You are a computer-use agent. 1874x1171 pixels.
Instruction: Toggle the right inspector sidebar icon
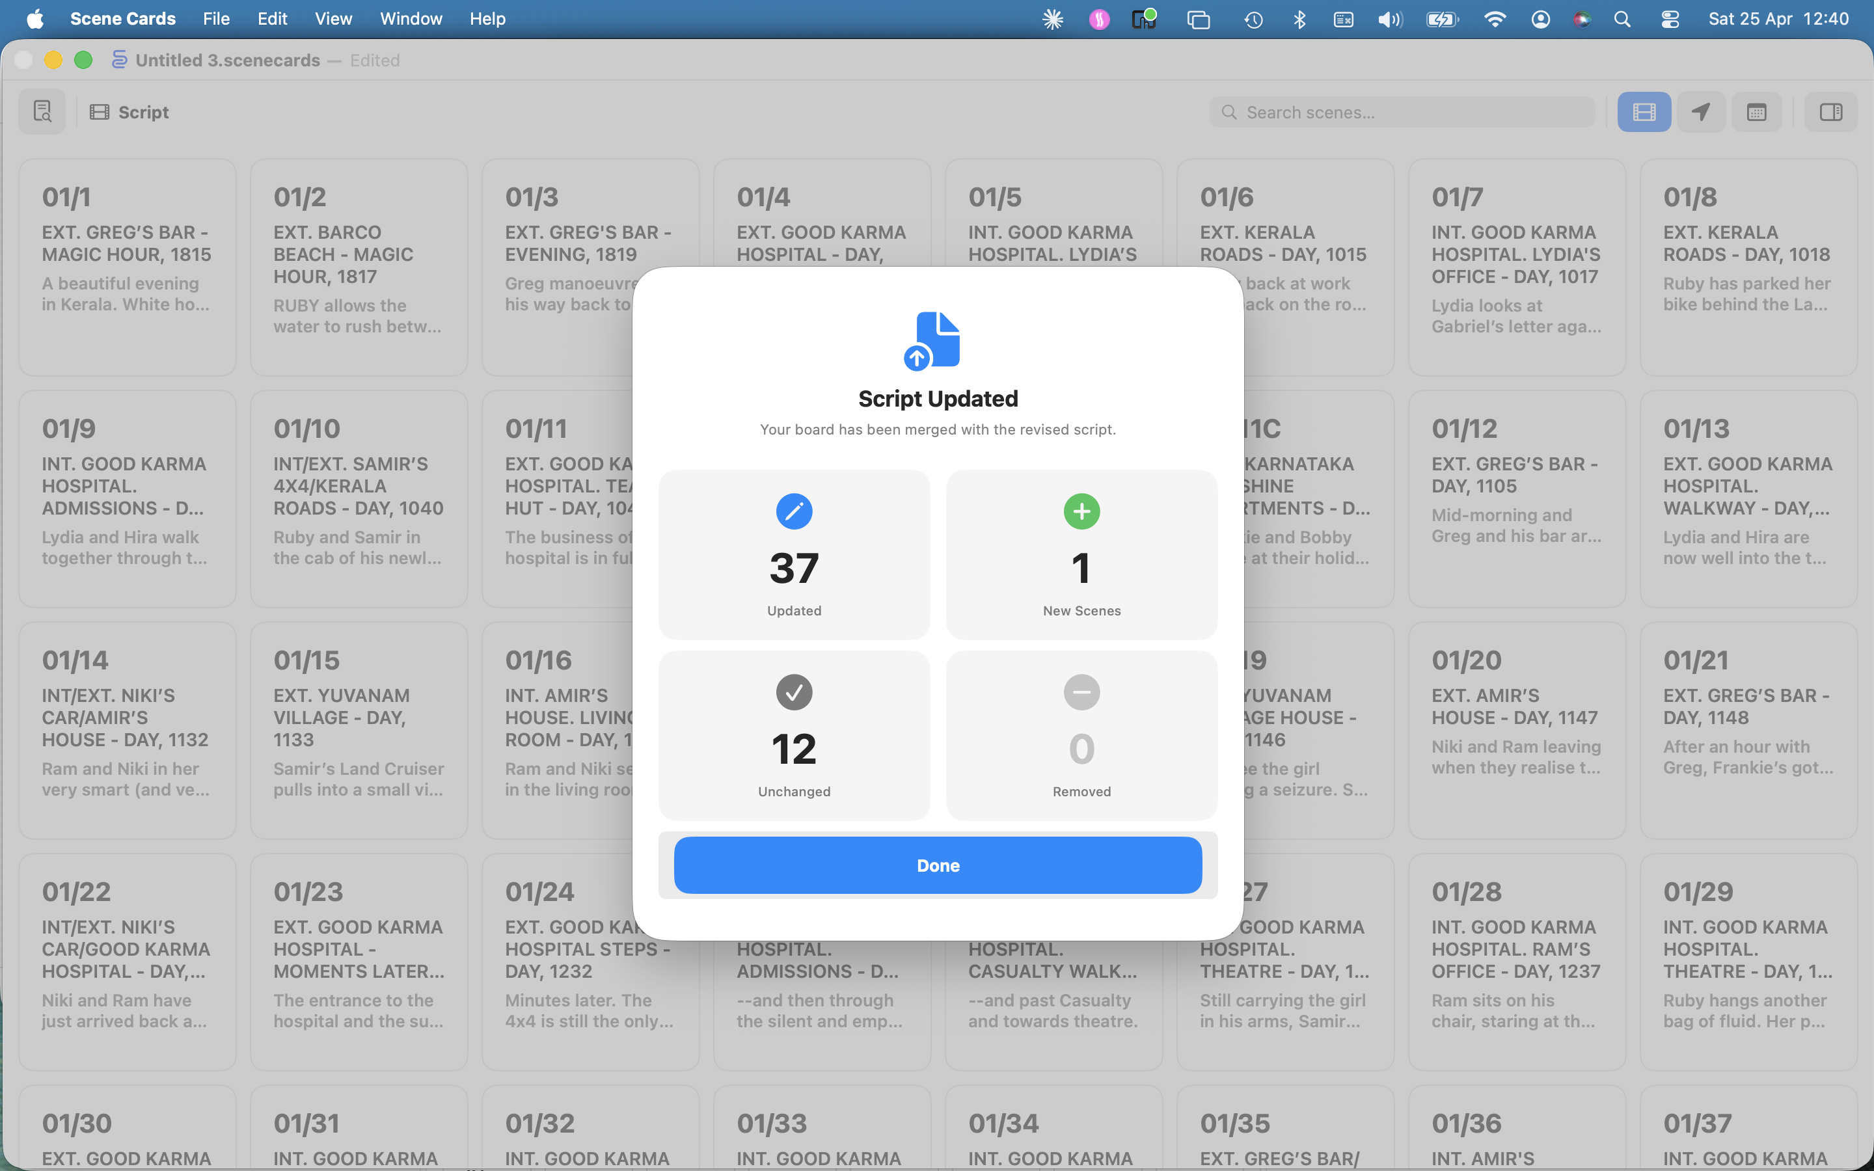tap(1830, 113)
